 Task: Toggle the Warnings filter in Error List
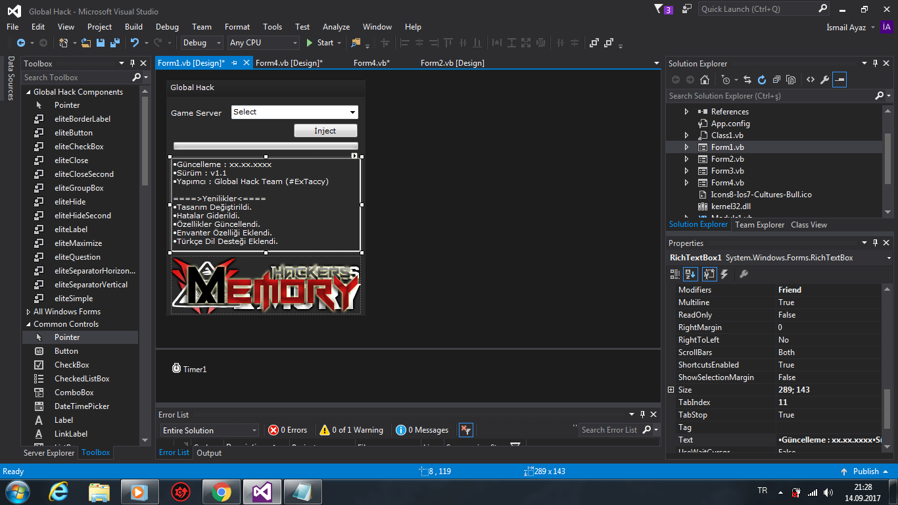[x=352, y=430]
